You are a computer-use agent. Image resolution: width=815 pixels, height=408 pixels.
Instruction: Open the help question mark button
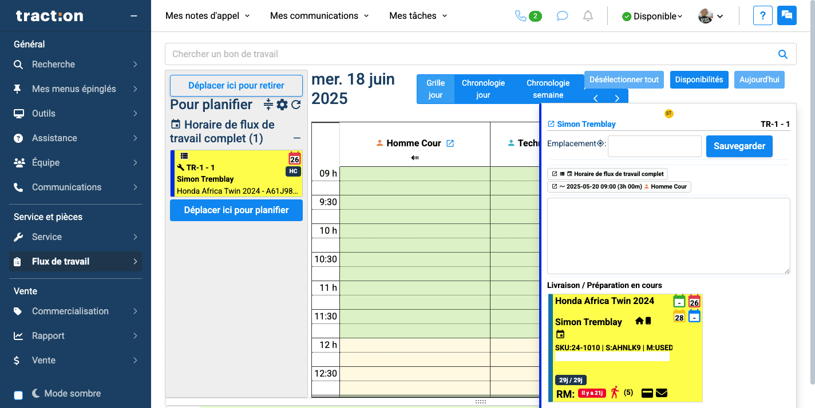[x=763, y=15]
